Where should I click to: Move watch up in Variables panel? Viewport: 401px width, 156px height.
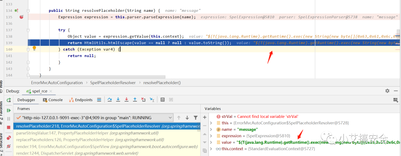[205, 134]
